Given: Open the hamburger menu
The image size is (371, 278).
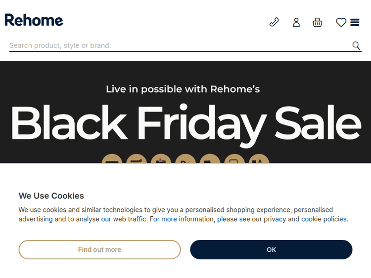Looking at the screenshot, I should (x=355, y=22).
